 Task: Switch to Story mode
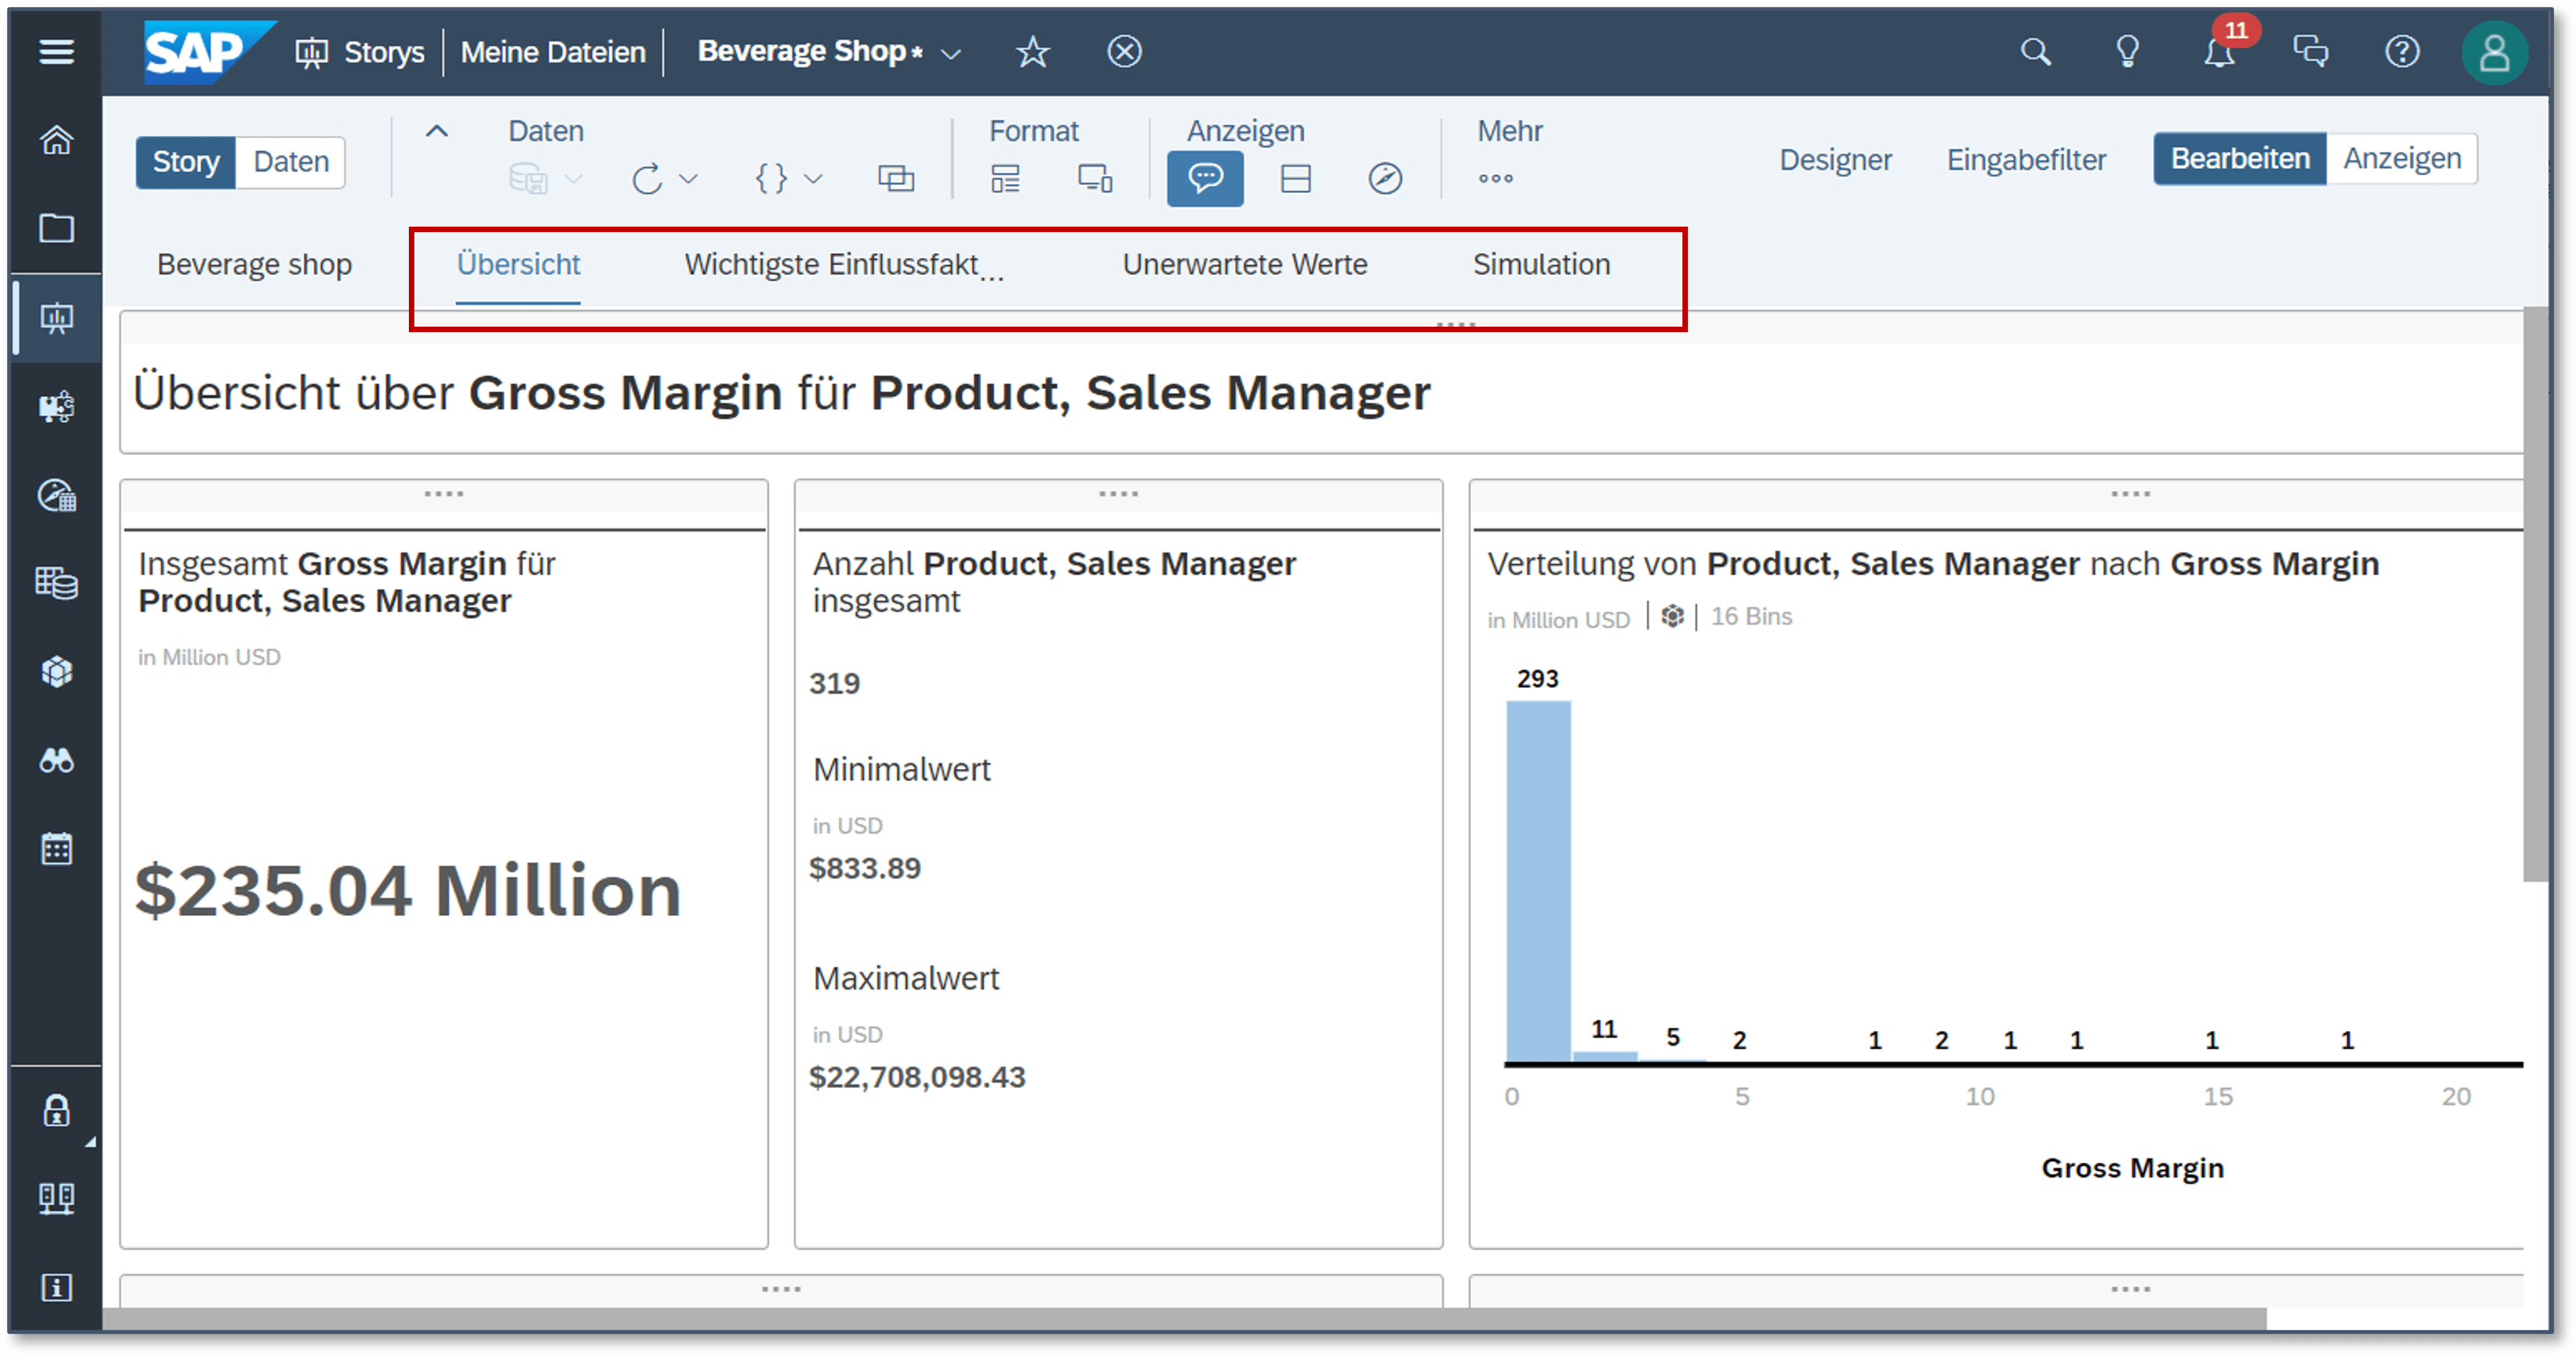pos(186,162)
